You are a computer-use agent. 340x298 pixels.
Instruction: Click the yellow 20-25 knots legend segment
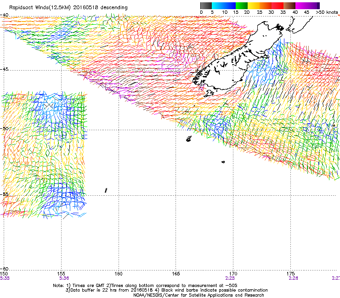coord(254,6)
